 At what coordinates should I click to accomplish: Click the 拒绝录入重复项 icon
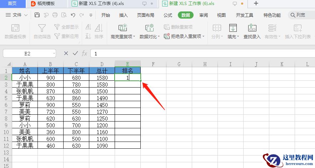point(167,36)
